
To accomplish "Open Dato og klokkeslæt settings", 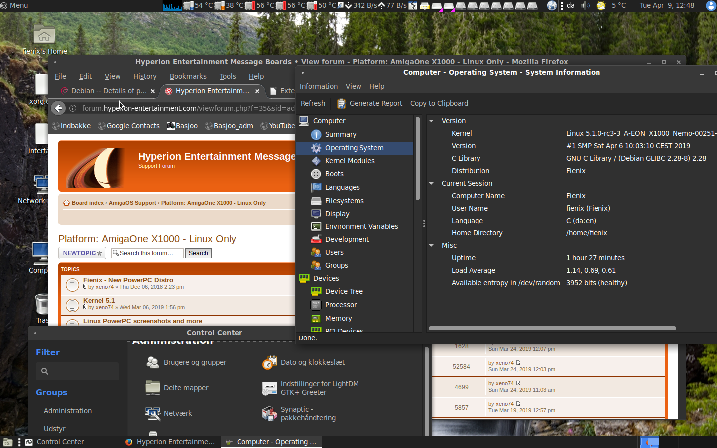I will pos(312,362).
